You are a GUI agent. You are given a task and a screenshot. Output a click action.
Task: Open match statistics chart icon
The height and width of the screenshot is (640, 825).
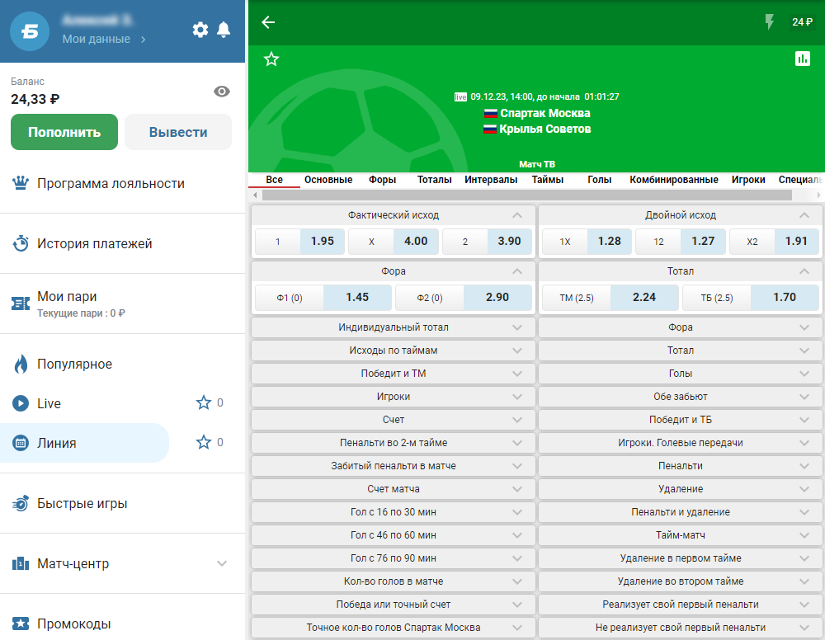803,59
